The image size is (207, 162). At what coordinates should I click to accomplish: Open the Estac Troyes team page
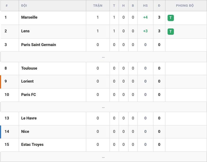pos(32,145)
